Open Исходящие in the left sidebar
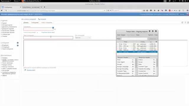 click(x=6, y=47)
